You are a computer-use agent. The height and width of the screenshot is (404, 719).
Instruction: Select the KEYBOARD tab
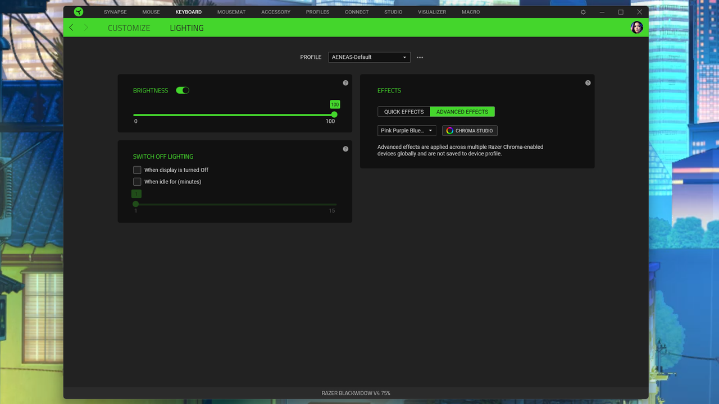tap(188, 12)
